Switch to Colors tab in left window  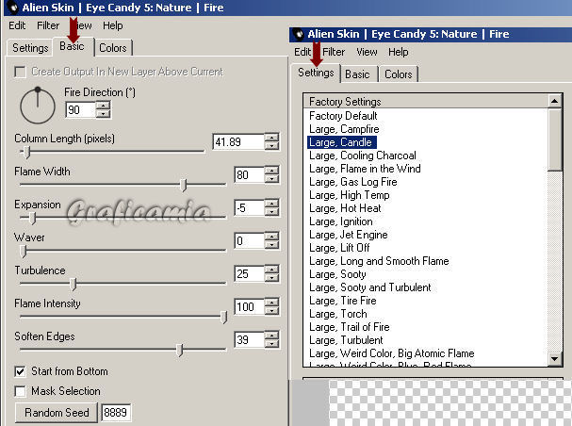click(x=113, y=48)
